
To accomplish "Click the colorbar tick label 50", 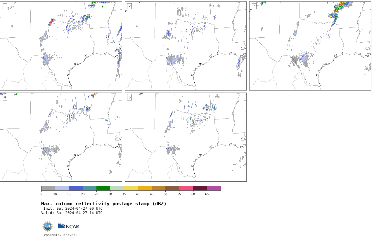I will coord(165,194).
